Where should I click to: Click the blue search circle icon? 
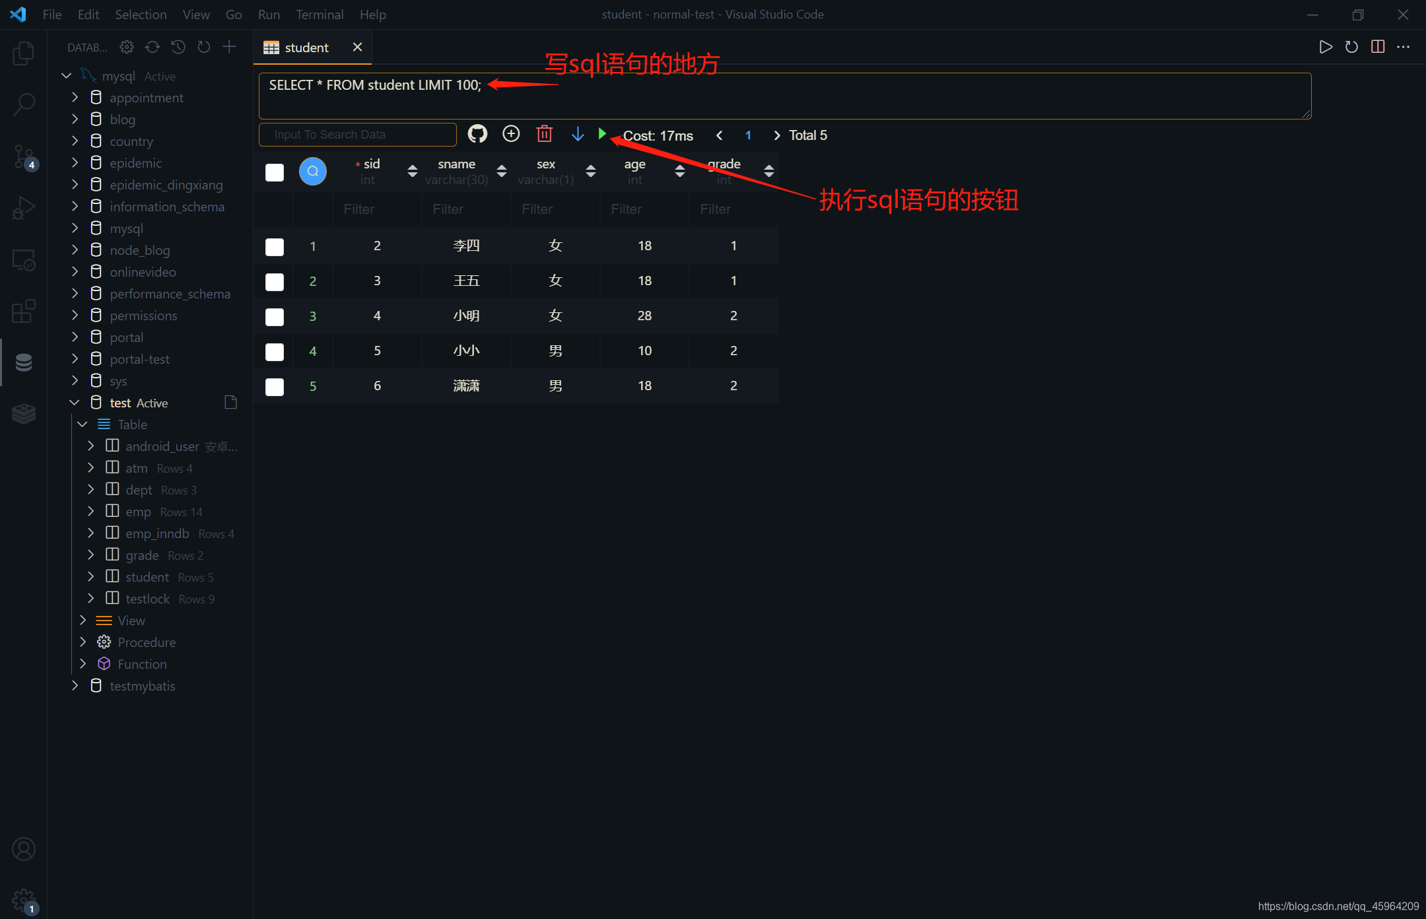click(313, 171)
